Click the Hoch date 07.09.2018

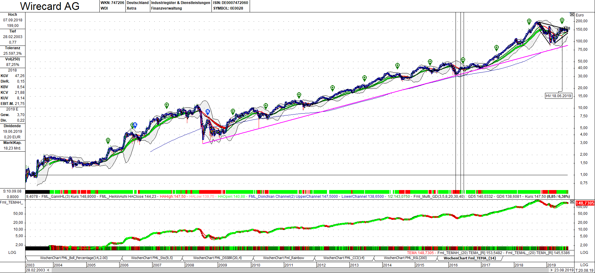coord(13,20)
